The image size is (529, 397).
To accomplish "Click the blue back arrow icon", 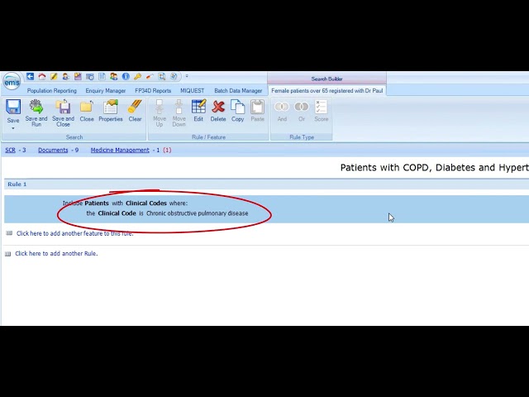I will [30, 77].
